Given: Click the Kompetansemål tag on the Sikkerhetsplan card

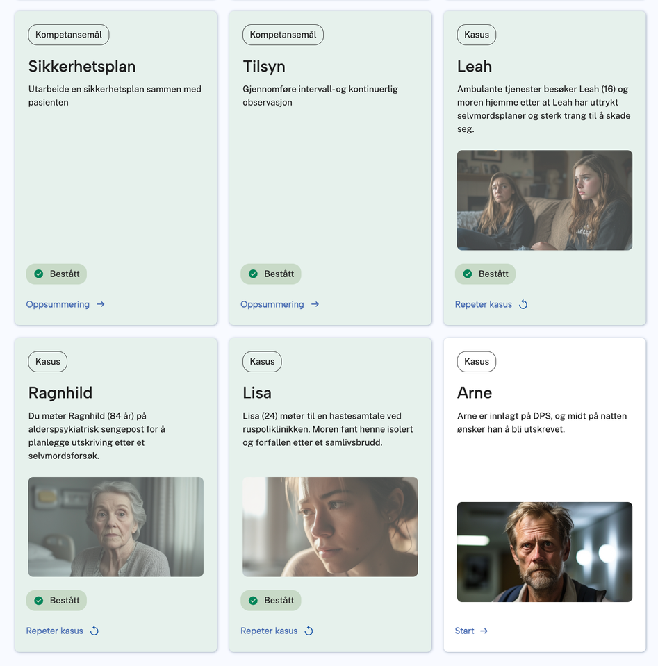Looking at the screenshot, I should click(x=69, y=35).
